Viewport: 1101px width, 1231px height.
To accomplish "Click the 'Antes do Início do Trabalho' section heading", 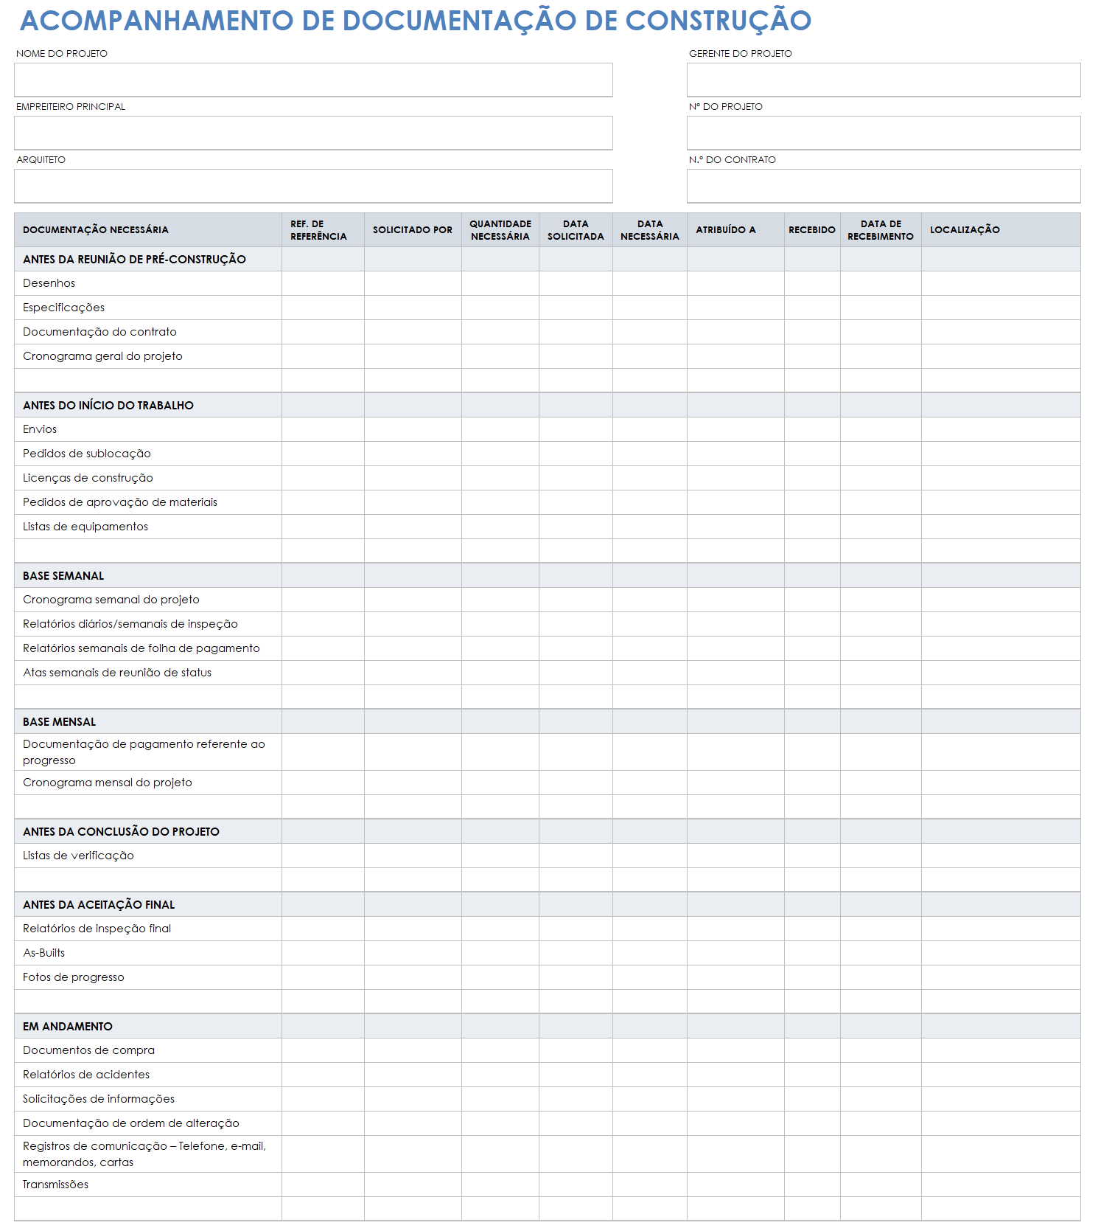I will pyautogui.click(x=108, y=405).
